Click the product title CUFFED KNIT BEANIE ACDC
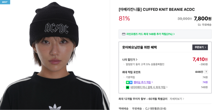220x110 pixels. click(157, 10)
